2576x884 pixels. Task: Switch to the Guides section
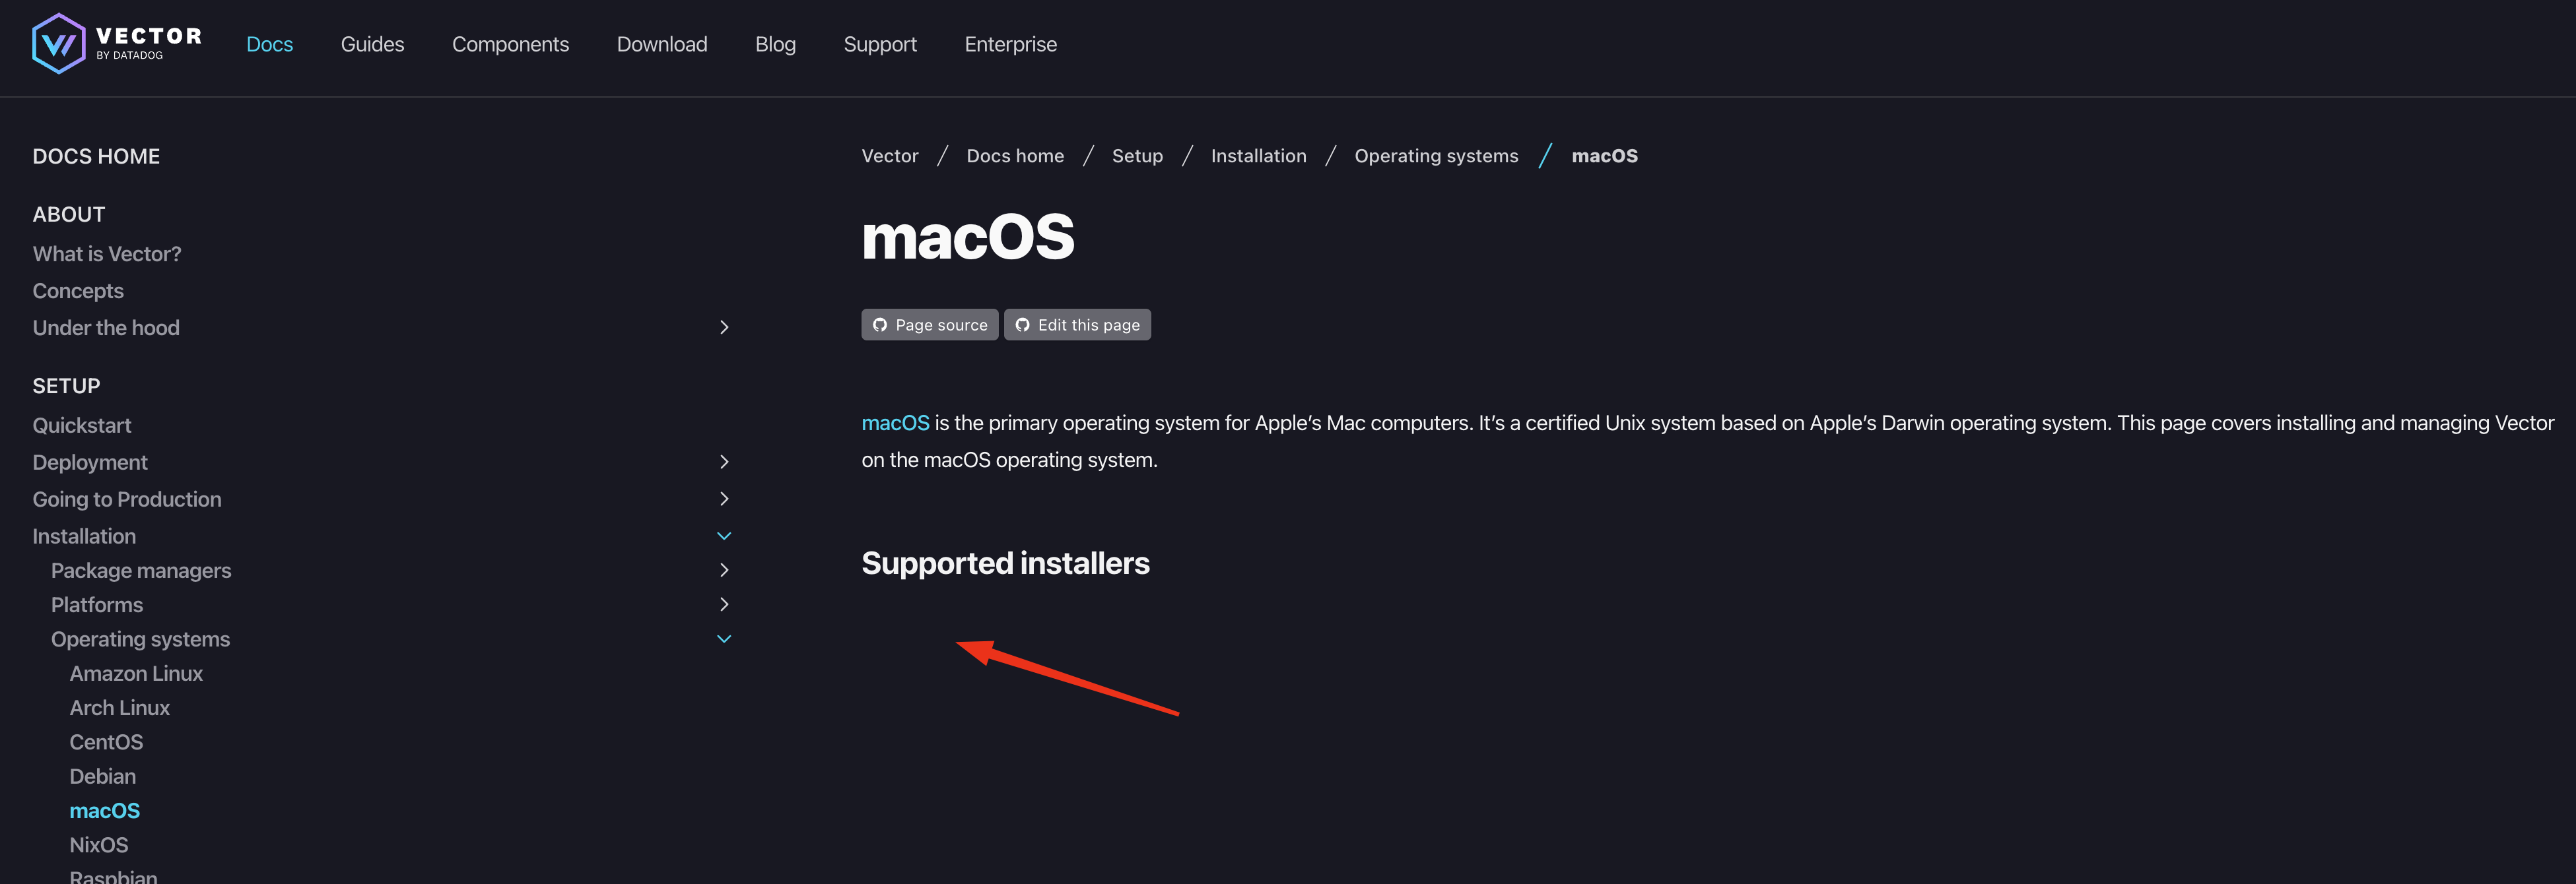[372, 44]
